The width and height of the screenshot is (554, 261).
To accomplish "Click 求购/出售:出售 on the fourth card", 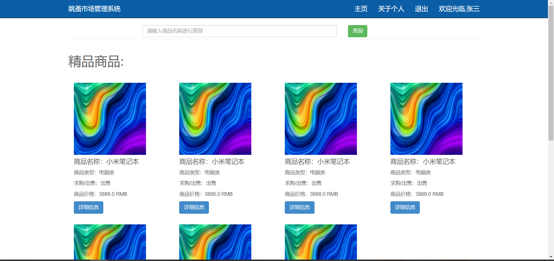I will (x=409, y=183).
